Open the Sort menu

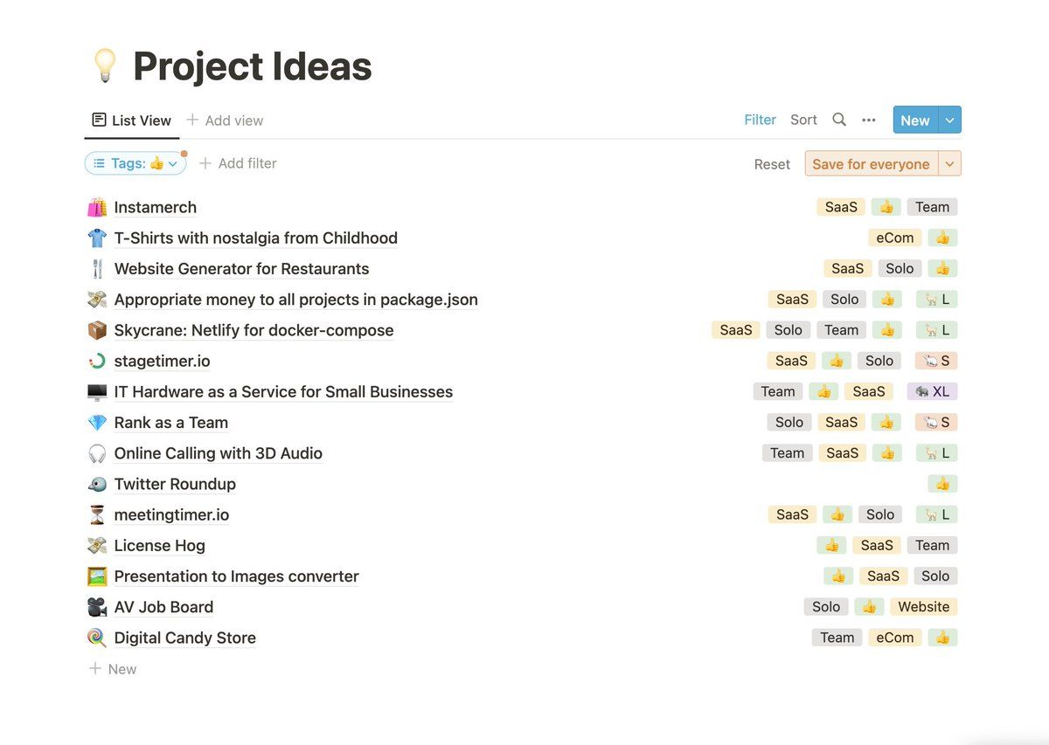pos(803,120)
